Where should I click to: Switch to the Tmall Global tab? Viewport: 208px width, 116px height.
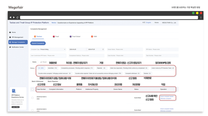[x=75, y=37]
